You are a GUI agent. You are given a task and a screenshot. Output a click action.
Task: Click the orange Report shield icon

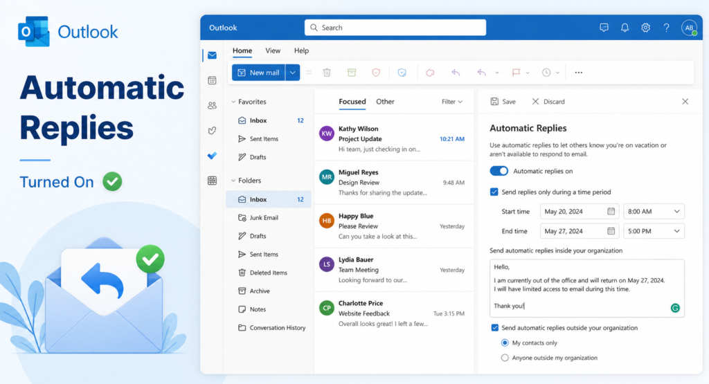point(376,72)
